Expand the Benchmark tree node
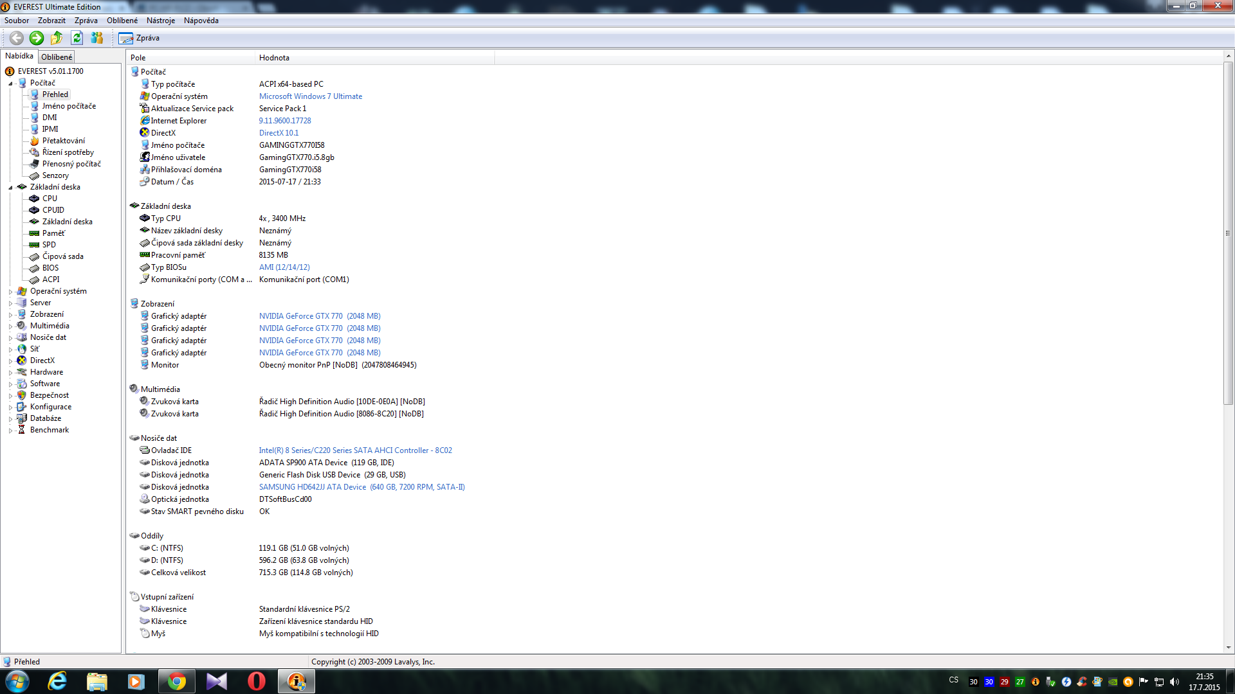The height and width of the screenshot is (694, 1235). point(10,431)
